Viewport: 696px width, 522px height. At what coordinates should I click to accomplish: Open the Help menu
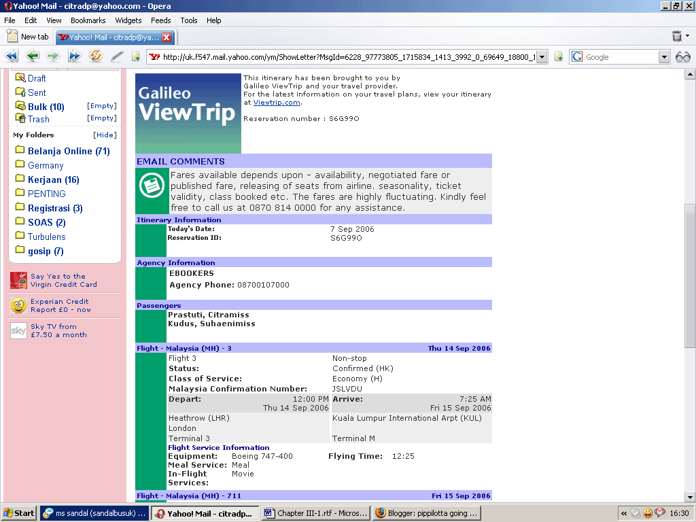(x=213, y=20)
